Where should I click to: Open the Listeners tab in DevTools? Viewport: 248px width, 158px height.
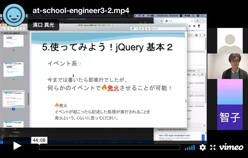pyautogui.click(x=192, y=71)
